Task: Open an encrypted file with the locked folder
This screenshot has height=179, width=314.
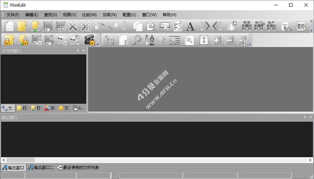Action: pyautogui.click(x=9, y=40)
